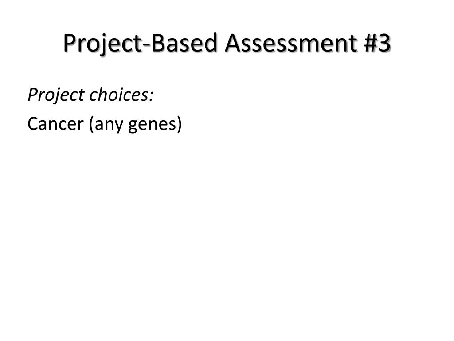
Task: Click the word Project-Based in the title
Action: (141, 43)
